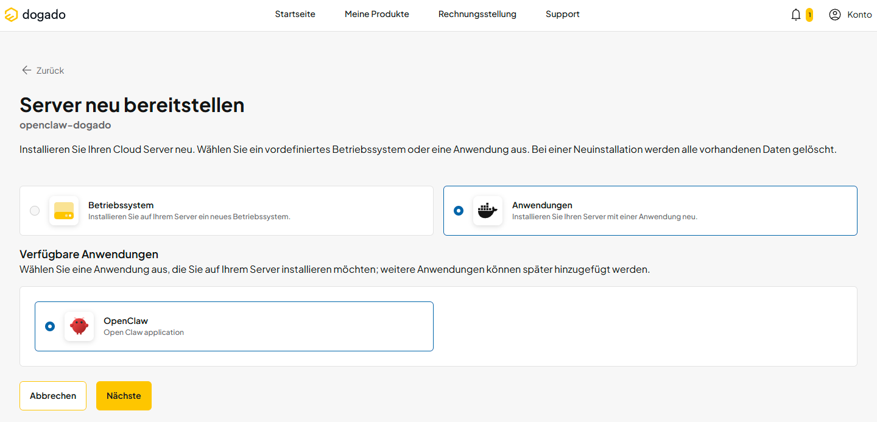Click the back arrow icon

point(26,70)
